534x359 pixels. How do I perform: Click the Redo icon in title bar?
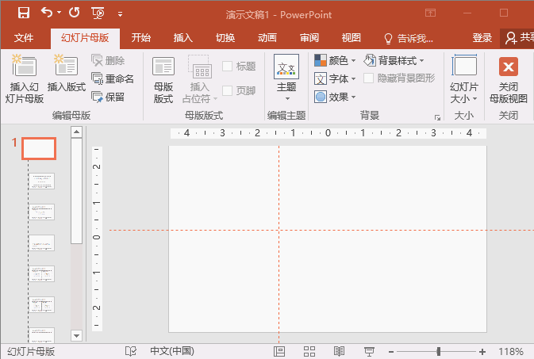click(x=75, y=13)
